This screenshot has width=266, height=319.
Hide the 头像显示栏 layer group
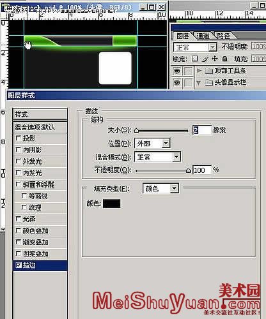[177, 83]
